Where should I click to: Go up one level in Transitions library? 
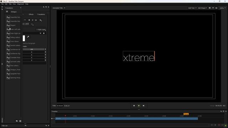(x=7, y=12)
